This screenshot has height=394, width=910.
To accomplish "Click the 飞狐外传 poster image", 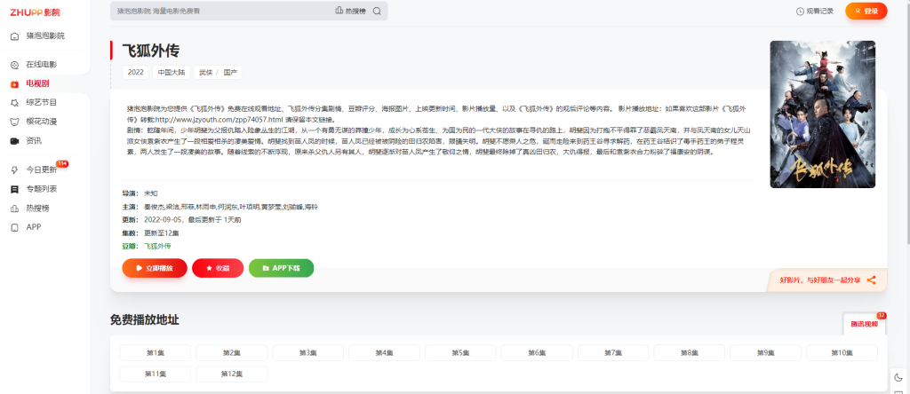I will pyautogui.click(x=822, y=114).
